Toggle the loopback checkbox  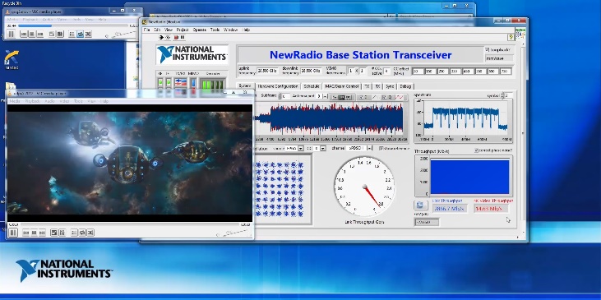pyautogui.click(x=488, y=50)
